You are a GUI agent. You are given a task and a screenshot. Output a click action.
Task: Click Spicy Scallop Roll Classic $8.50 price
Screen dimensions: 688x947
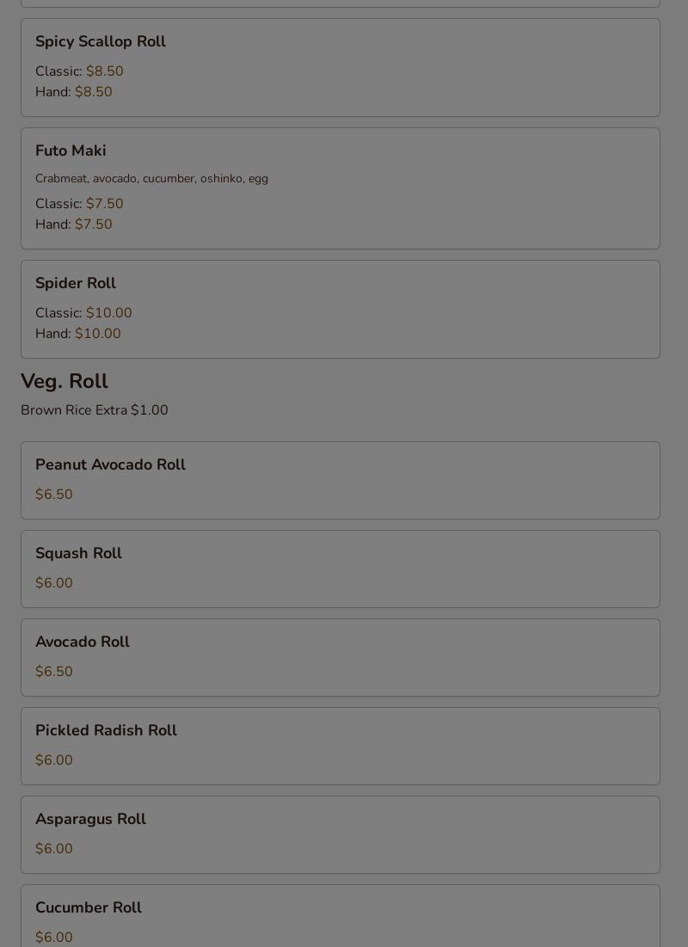point(104,71)
